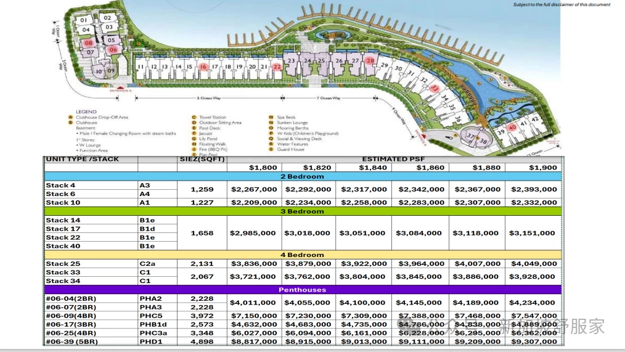Select the 'Stack 6' row label
This screenshot has height=352, width=625.
(x=60, y=194)
